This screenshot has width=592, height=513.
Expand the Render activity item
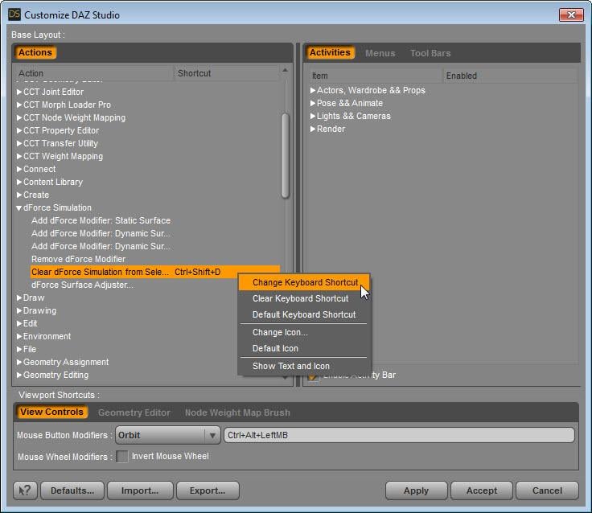point(313,129)
